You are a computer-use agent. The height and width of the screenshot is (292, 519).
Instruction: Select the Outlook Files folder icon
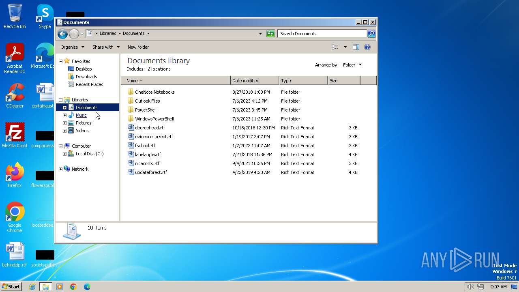131,101
